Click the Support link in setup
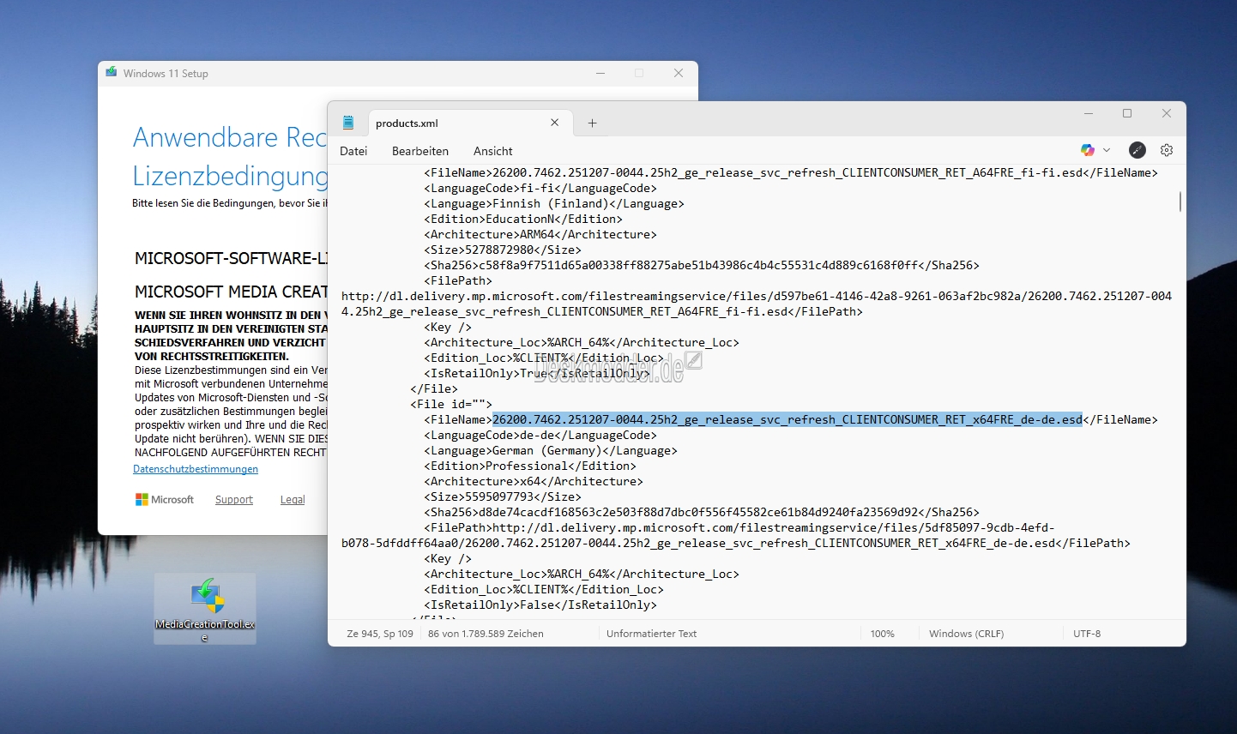Image resolution: width=1237 pixels, height=734 pixels. tap(233, 500)
